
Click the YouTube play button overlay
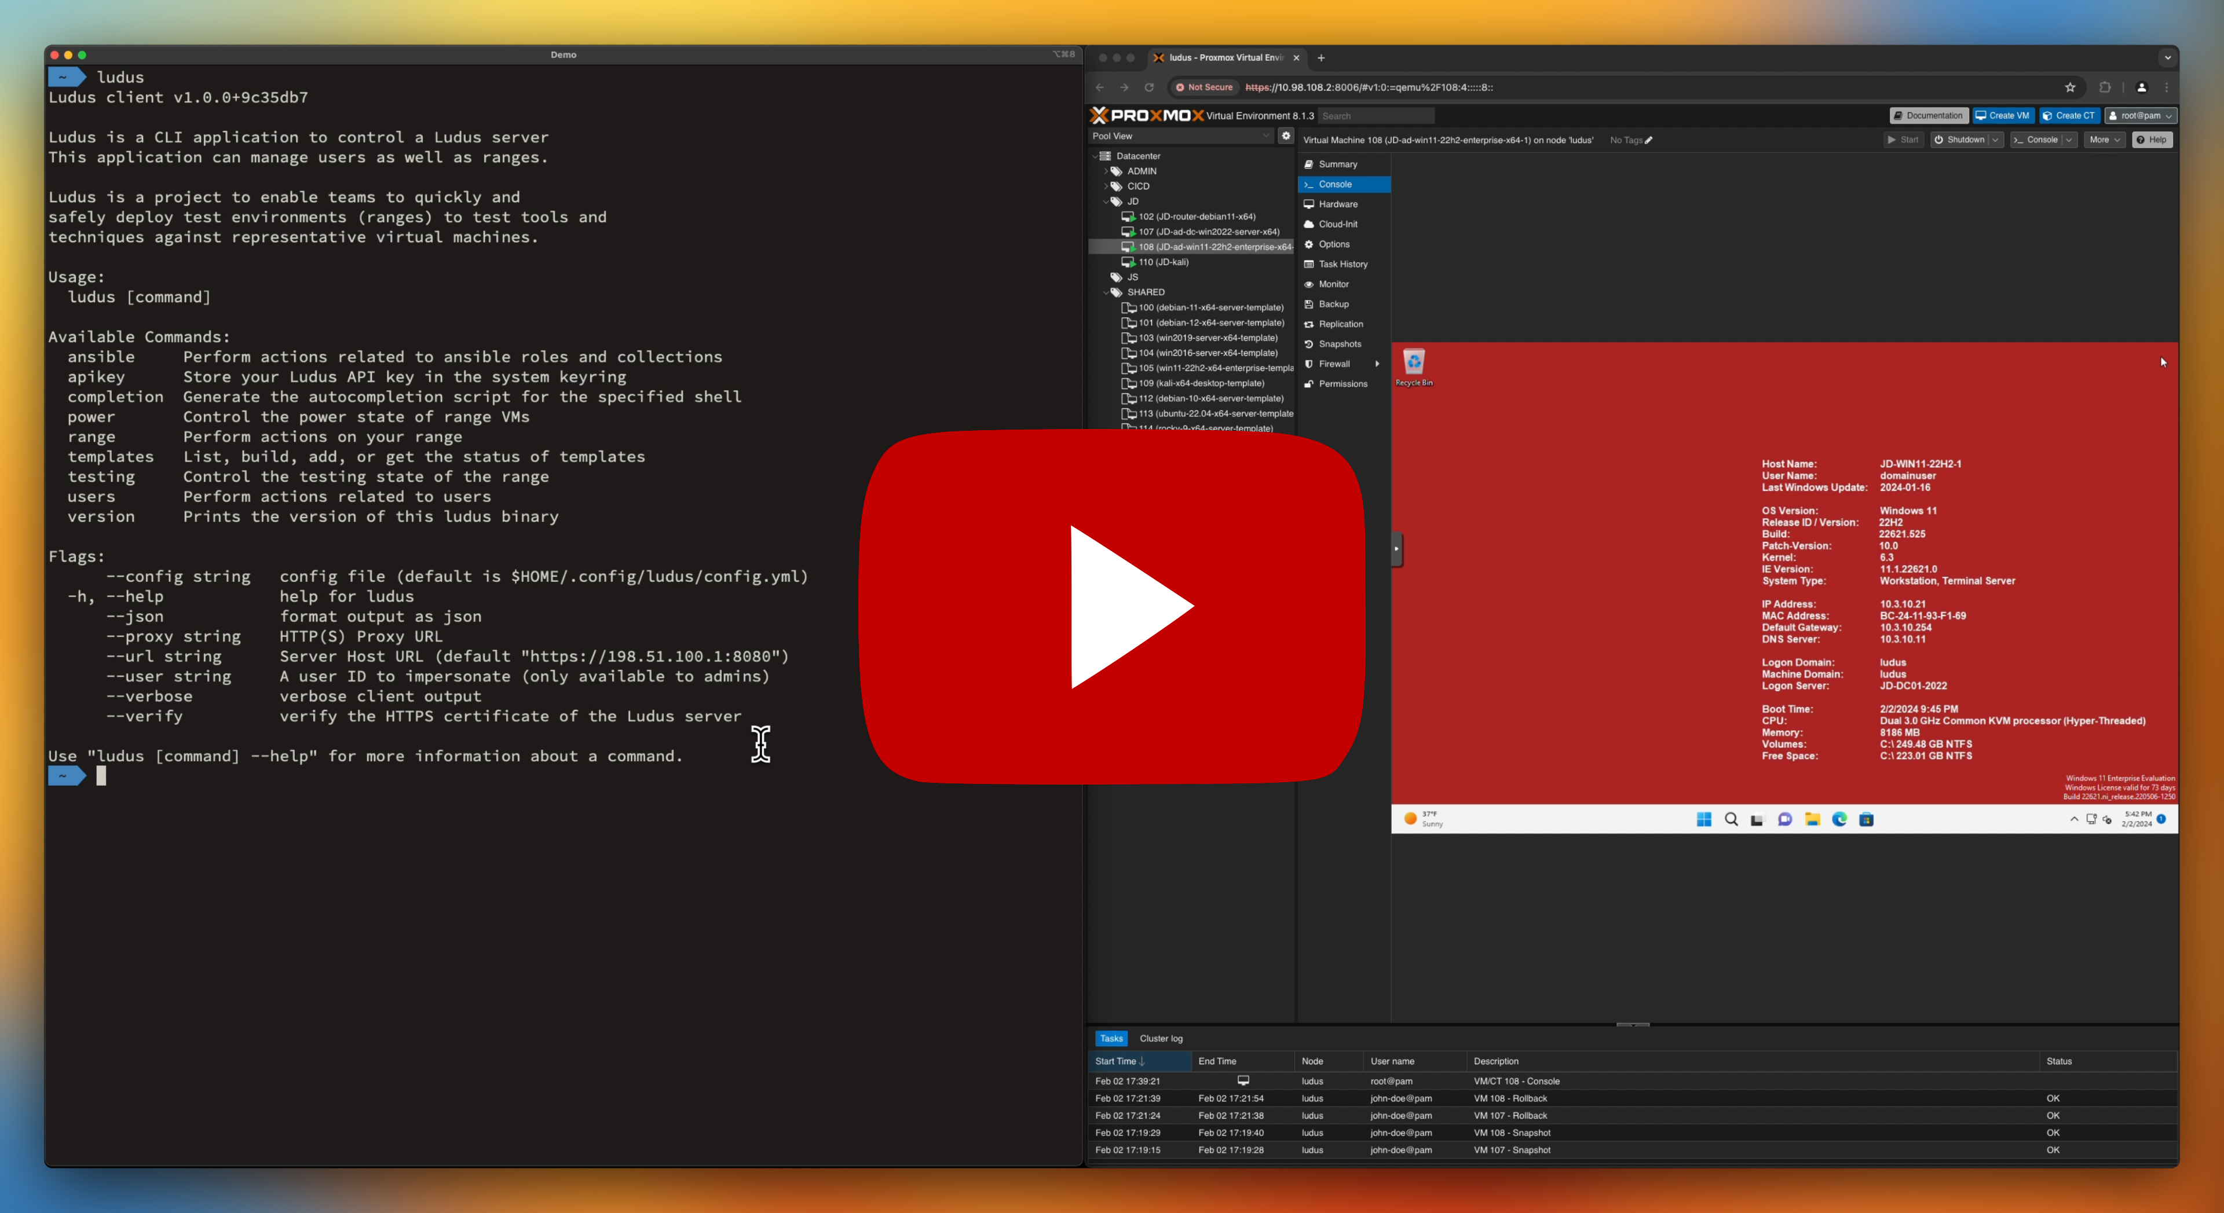pyautogui.click(x=1112, y=606)
